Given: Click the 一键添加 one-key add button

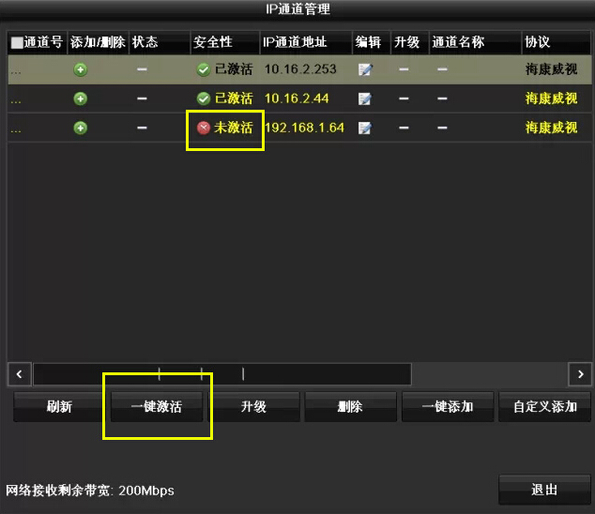Looking at the screenshot, I should point(448,407).
